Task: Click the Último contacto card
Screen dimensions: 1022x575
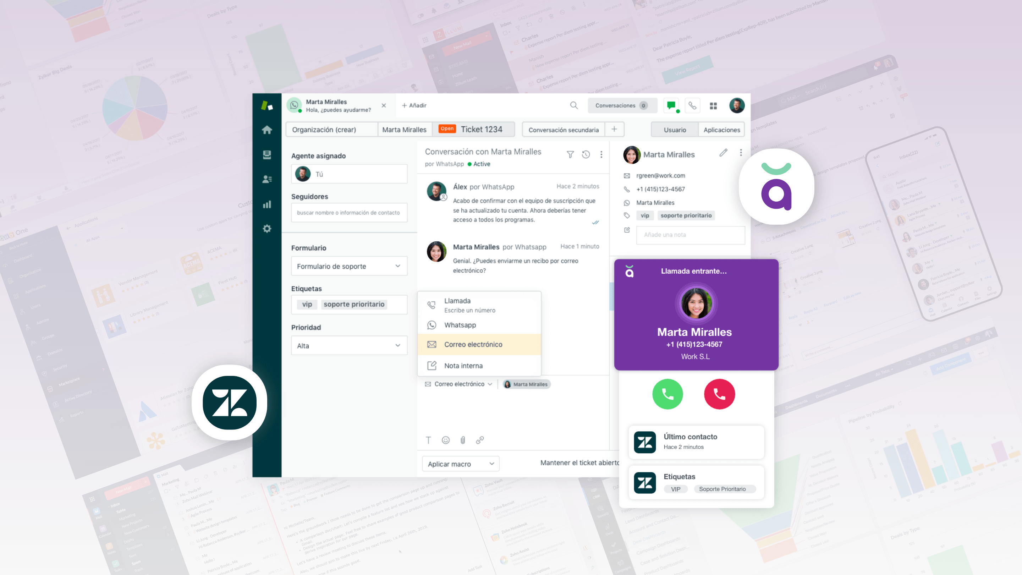Action: 696,442
